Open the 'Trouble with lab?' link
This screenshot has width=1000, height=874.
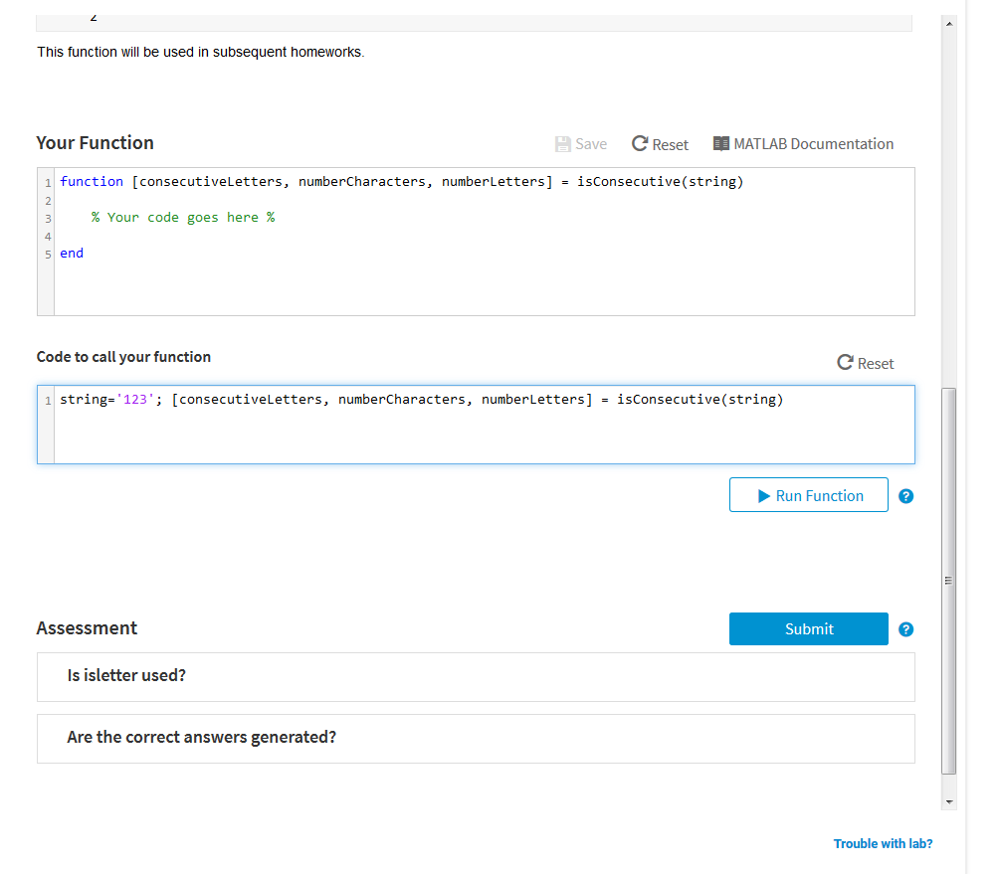(883, 843)
